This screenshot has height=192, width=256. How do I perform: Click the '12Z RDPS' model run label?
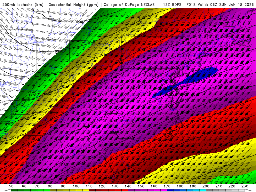click(x=172, y=4)
